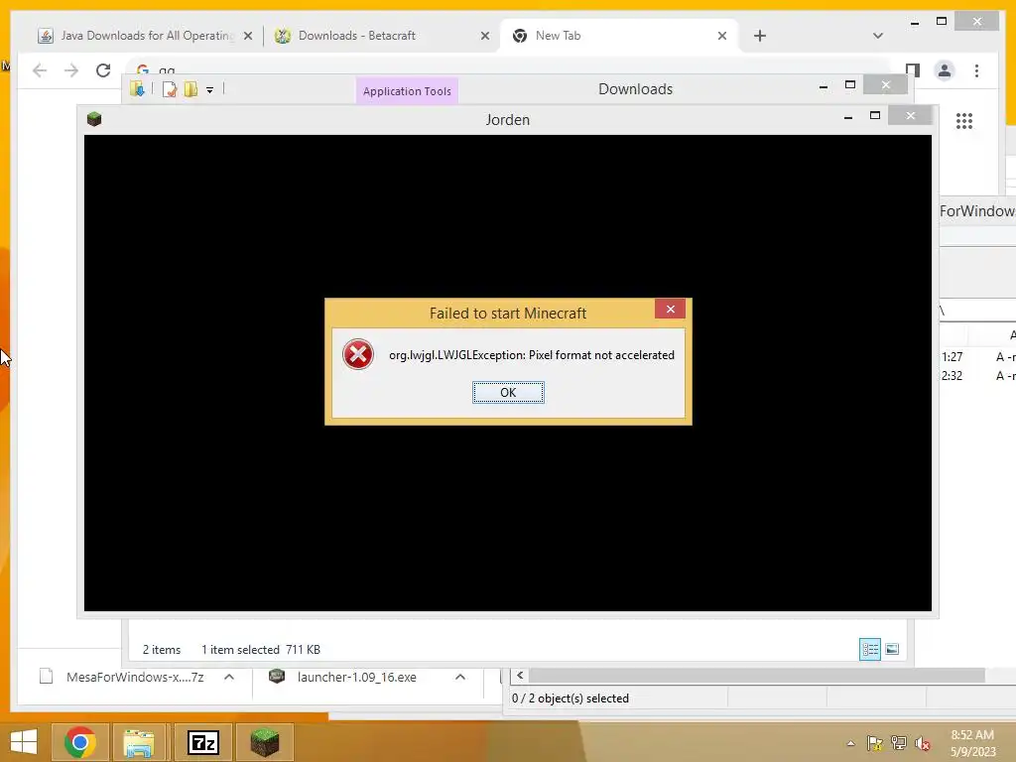The width and height of the screenshot is (1016, 762).
Task: Switch Explorer to large icons view
Action: 892,649
